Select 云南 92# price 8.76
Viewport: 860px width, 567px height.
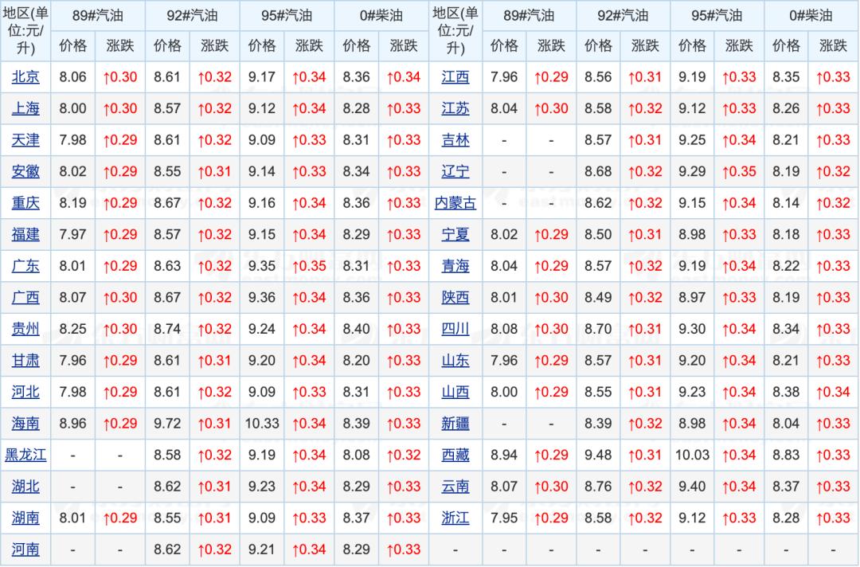click(x=598, y=487)
